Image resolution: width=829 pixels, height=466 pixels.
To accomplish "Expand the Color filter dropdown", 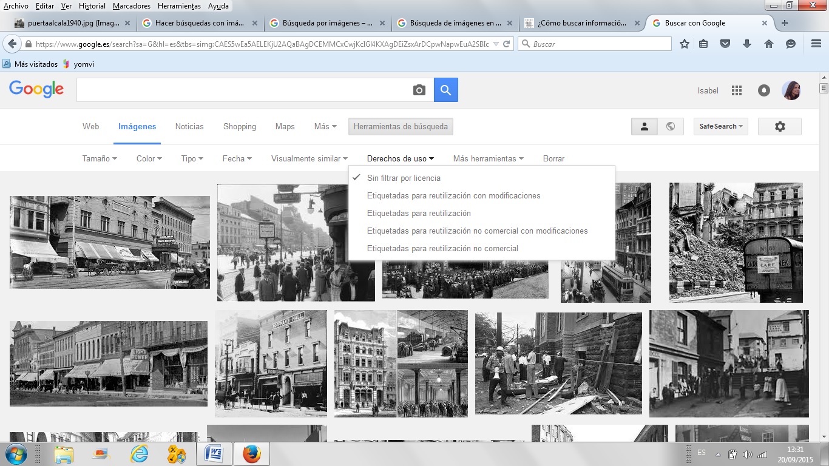I will 149,158.
